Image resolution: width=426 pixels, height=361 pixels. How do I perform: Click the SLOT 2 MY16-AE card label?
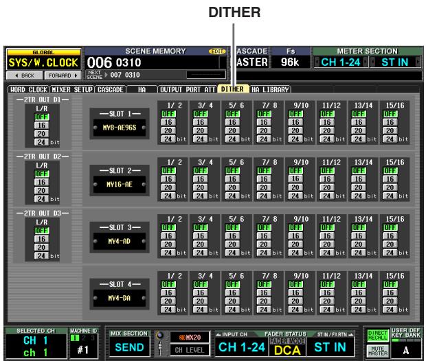pos(120,185)
